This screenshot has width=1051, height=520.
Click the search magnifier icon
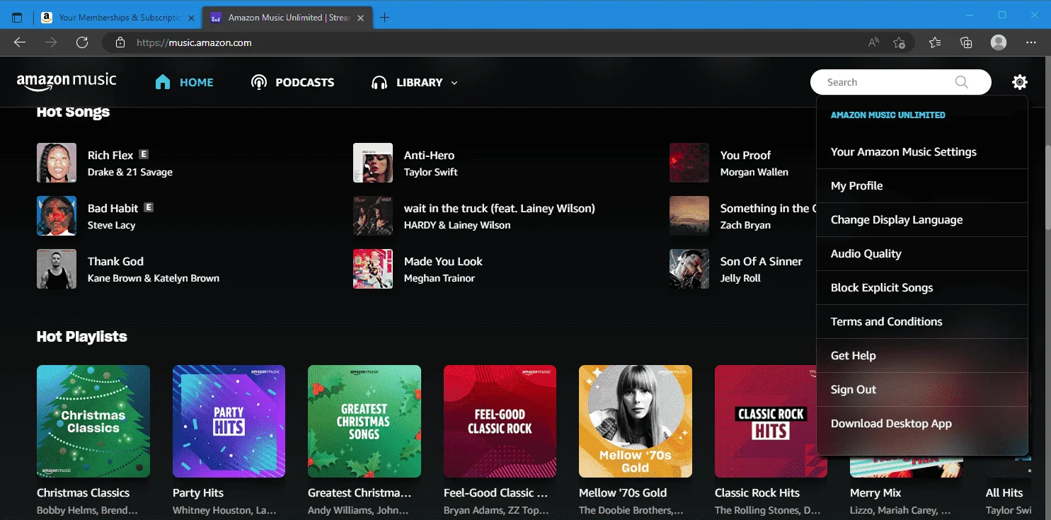(961, 82)
